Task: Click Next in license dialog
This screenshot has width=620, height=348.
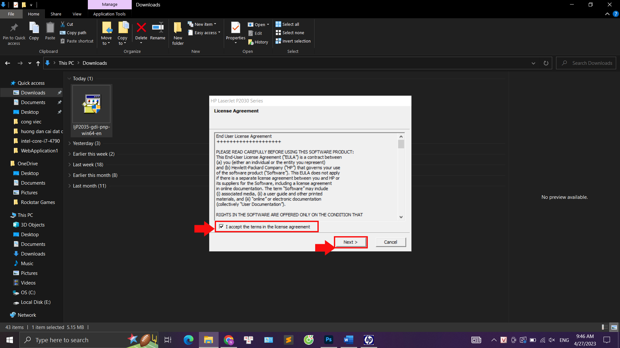Action: pyautogui.click(x=350, y=242)
